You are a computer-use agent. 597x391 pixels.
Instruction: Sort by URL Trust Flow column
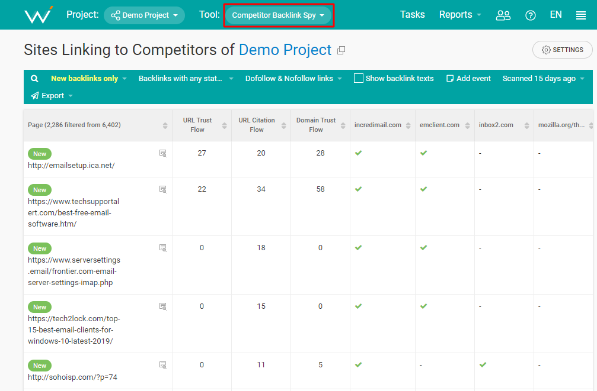point(224,125)
